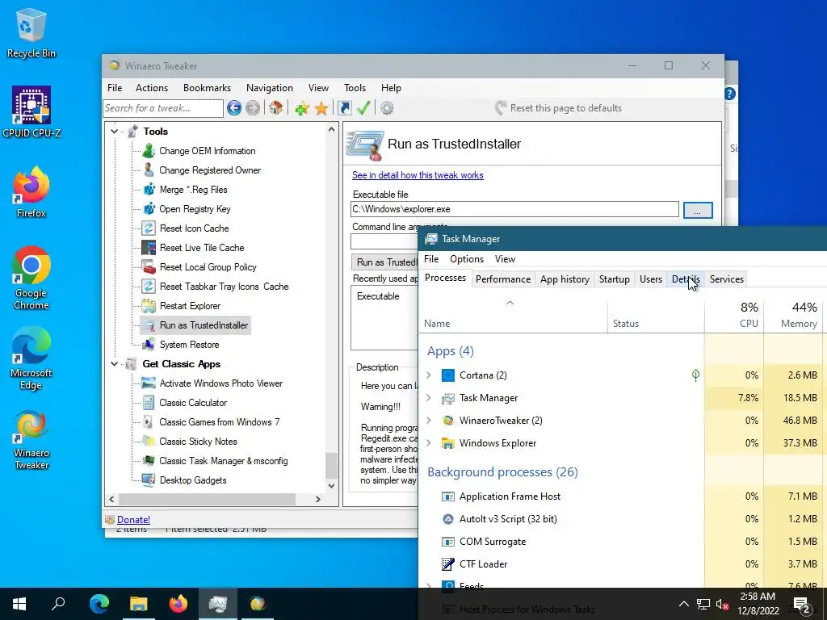Open the Windows Start menu
The height and width of the screenshot is (620, 827).
[19, 604]
